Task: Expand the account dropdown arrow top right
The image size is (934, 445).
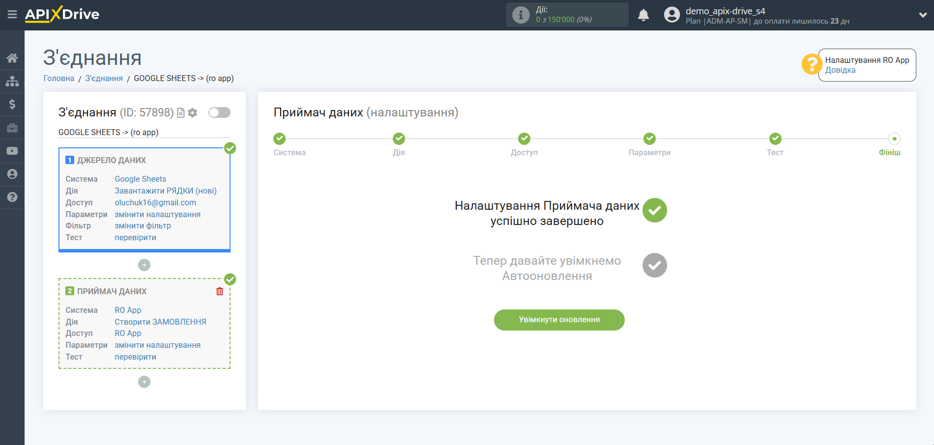Action: (923, 15)
